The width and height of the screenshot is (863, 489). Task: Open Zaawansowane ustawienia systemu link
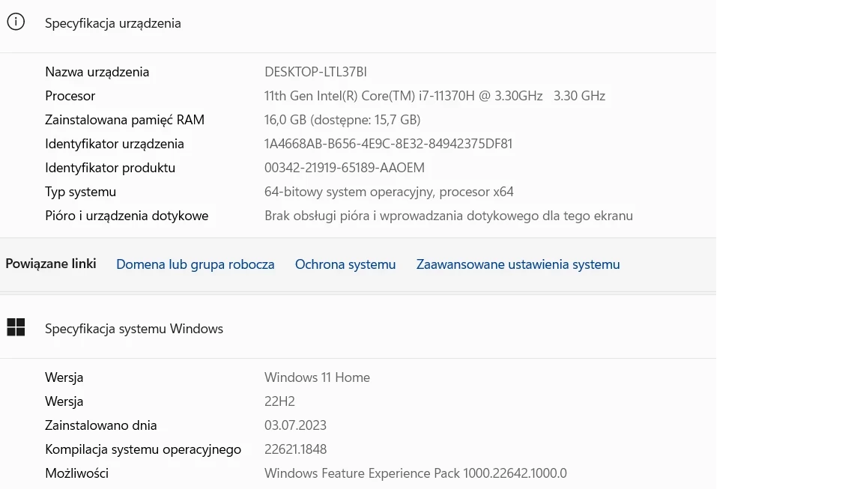click(x=518, y=264)
